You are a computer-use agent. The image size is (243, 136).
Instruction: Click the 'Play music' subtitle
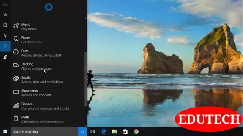click(29, 29)
